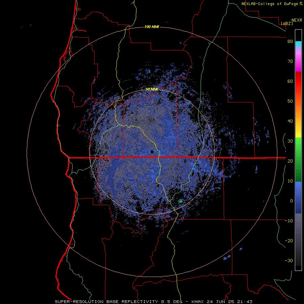Pick the blue segment of the color bar

298,197
